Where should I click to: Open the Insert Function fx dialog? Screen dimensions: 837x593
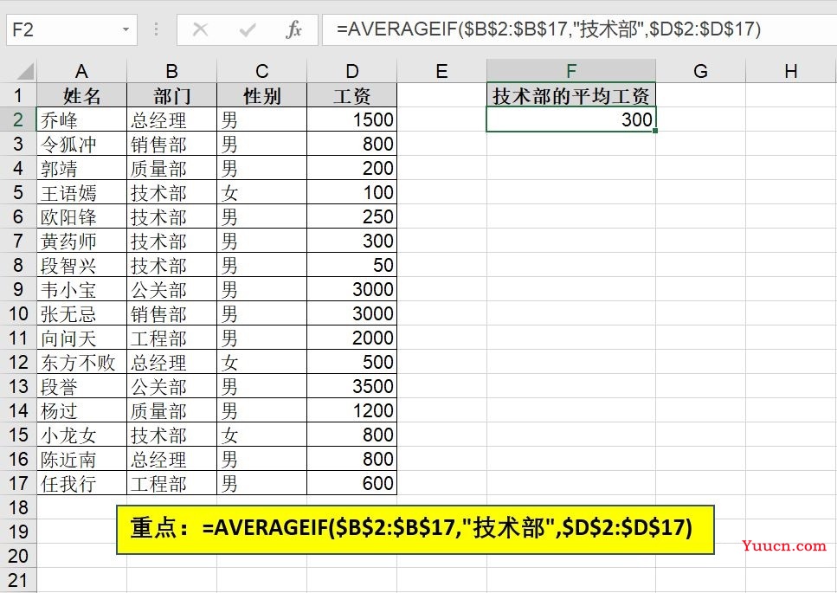tap(293, 29)
